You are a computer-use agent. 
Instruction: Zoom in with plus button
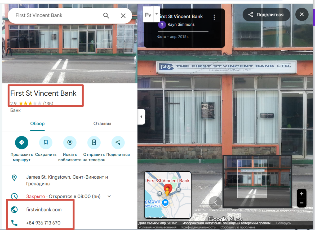[x=301, y=194]
